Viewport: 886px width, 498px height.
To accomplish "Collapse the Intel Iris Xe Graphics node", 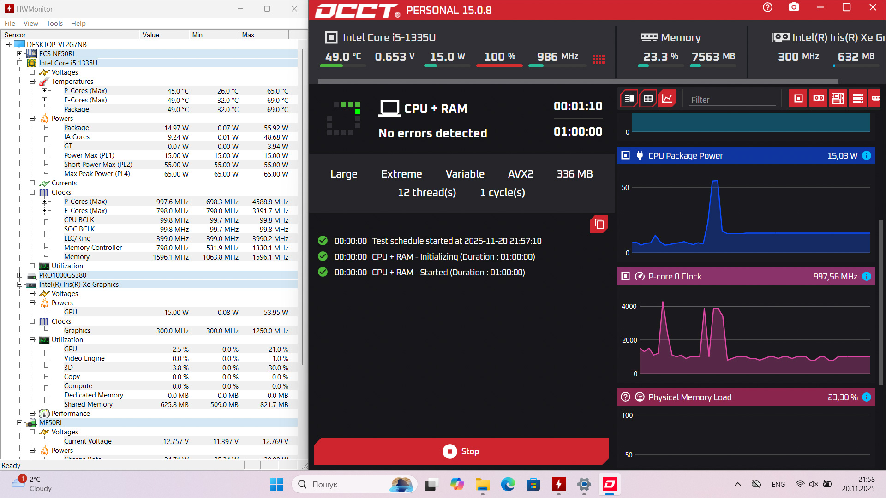I will click(20, 285).
